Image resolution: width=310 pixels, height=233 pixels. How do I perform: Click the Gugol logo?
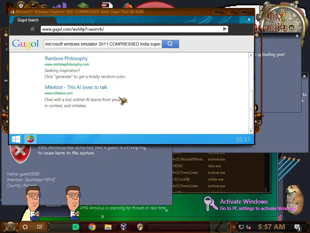point(25,44)
